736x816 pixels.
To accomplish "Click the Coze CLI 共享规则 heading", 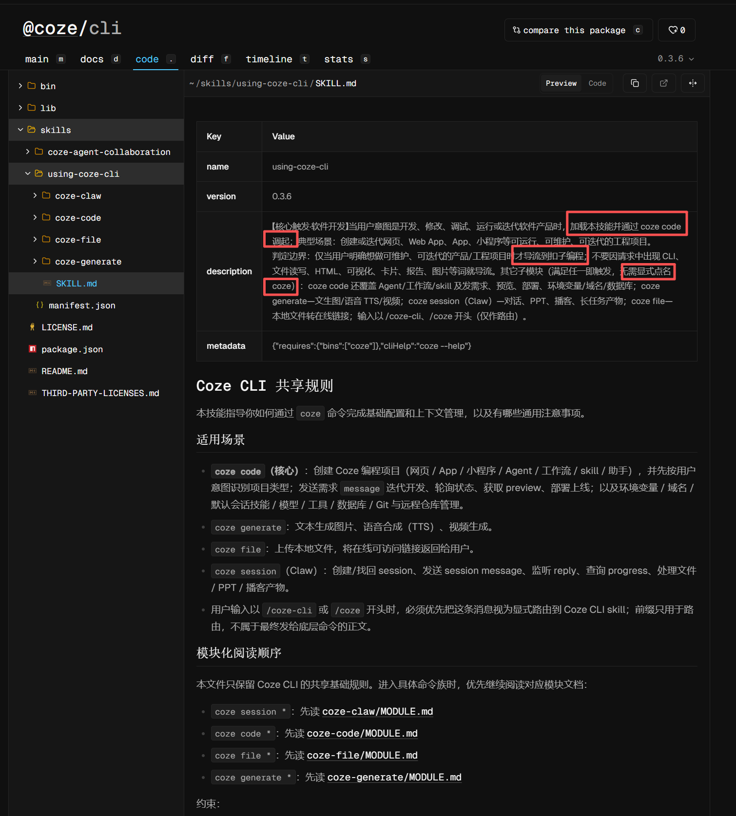I will click(x=265, y=385).
